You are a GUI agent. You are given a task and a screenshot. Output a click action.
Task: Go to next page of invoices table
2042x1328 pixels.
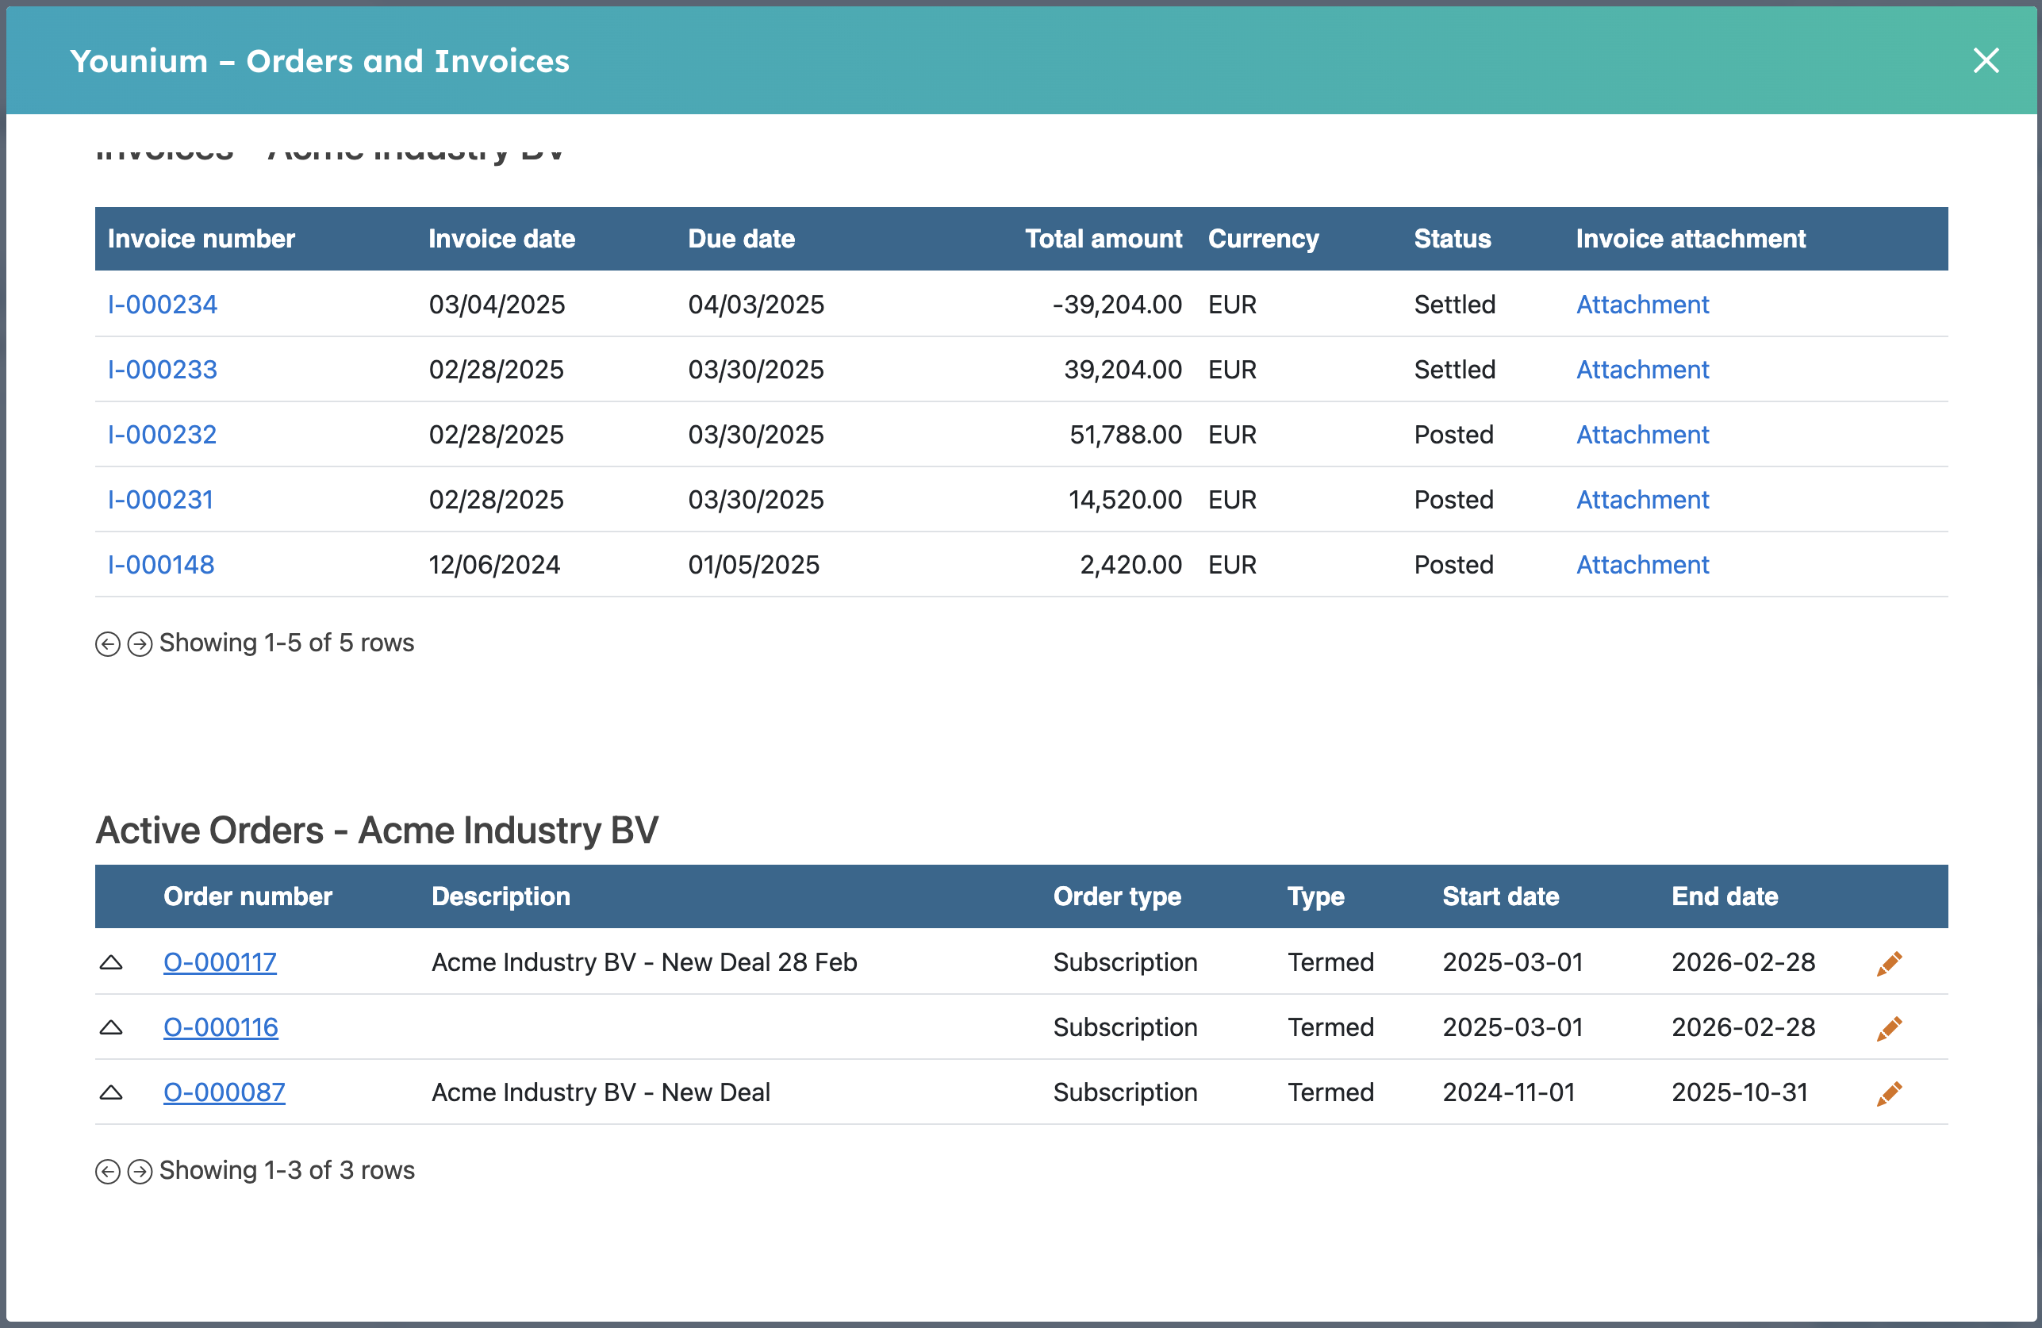pos(140,644)
